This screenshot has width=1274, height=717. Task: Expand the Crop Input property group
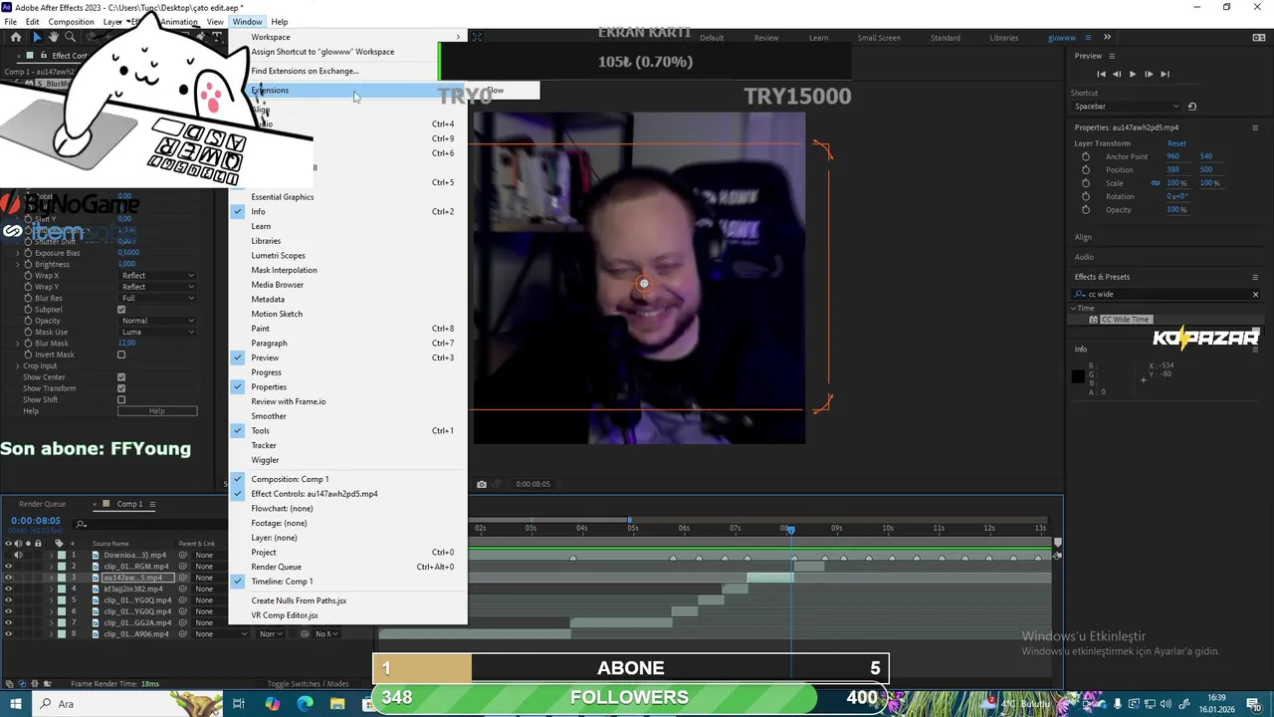coord(17,365)
